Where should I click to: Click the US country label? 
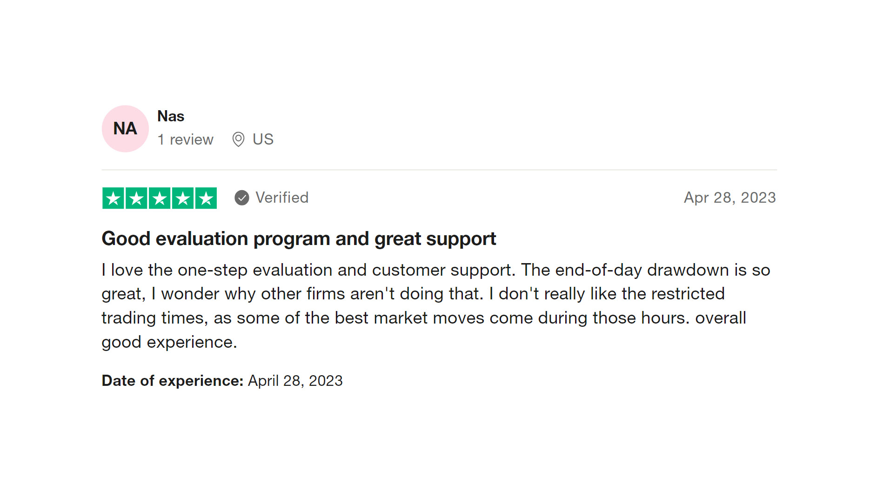(263, 139)
